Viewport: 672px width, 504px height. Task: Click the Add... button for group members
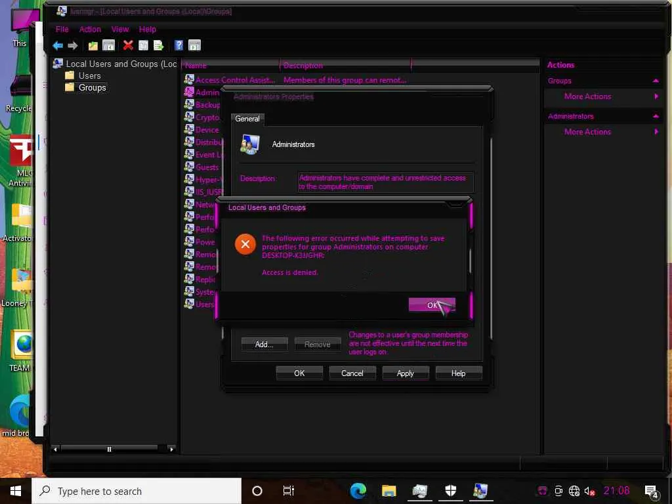(x=264, y=344)
